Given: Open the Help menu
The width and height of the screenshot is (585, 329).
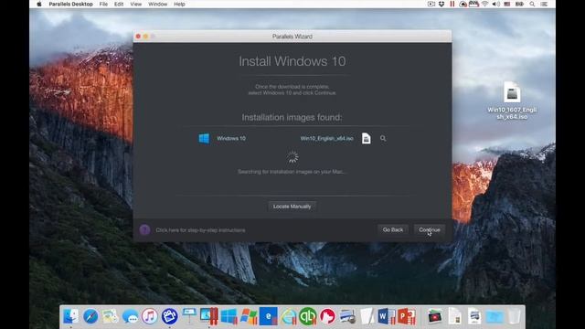Looking at the screenshot, I should 179,4.
